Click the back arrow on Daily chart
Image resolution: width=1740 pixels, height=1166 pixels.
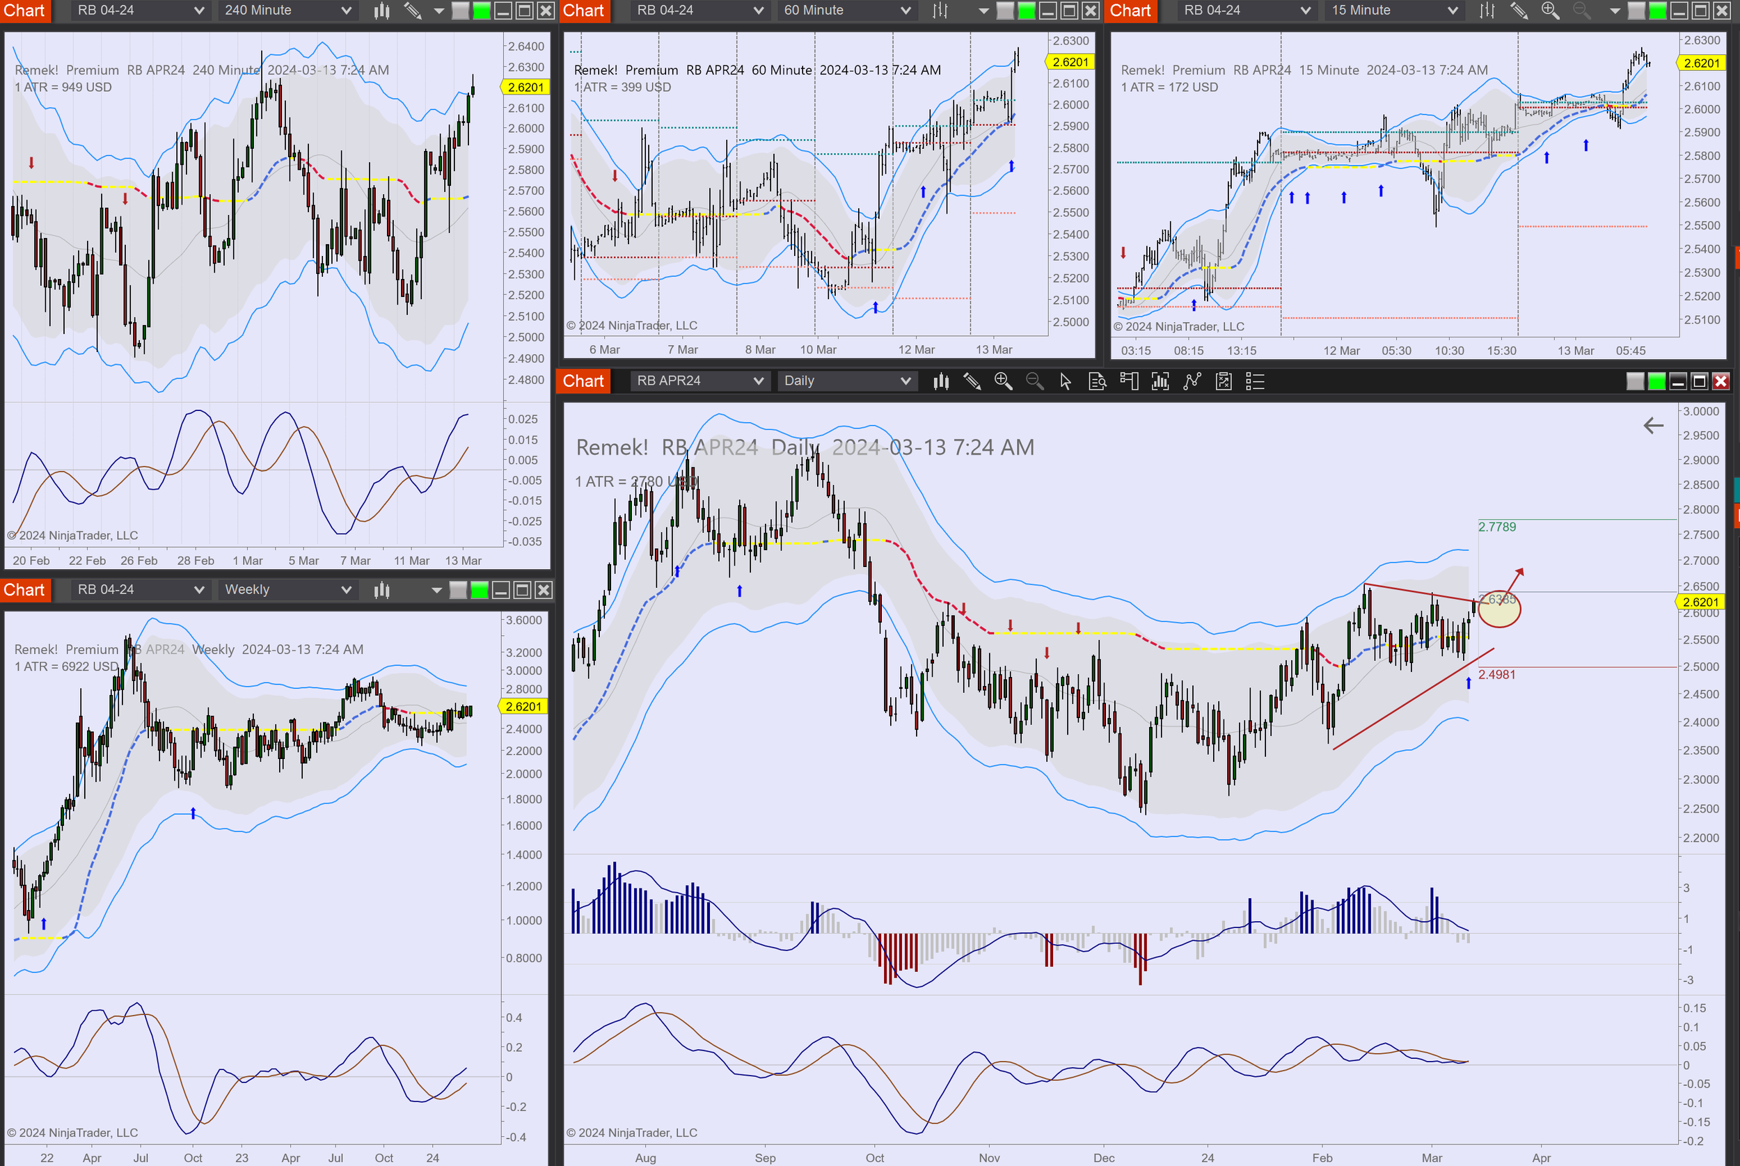click(x=1653, y=425)
